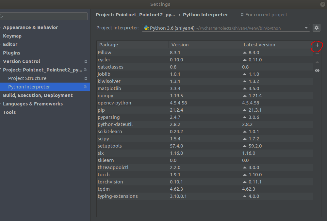This screenshot has height=221, width=327.
Task: Collapse the Project: Pointnet_Pointnet2 tree node
Action: [1, 70]
